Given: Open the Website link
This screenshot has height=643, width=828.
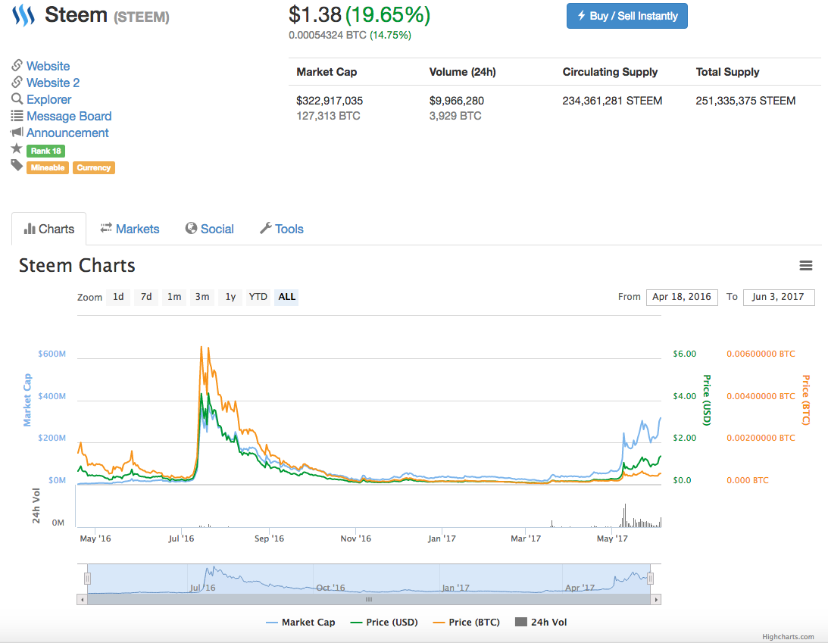Looking at the screenshot, I should [x=48, y=66].
